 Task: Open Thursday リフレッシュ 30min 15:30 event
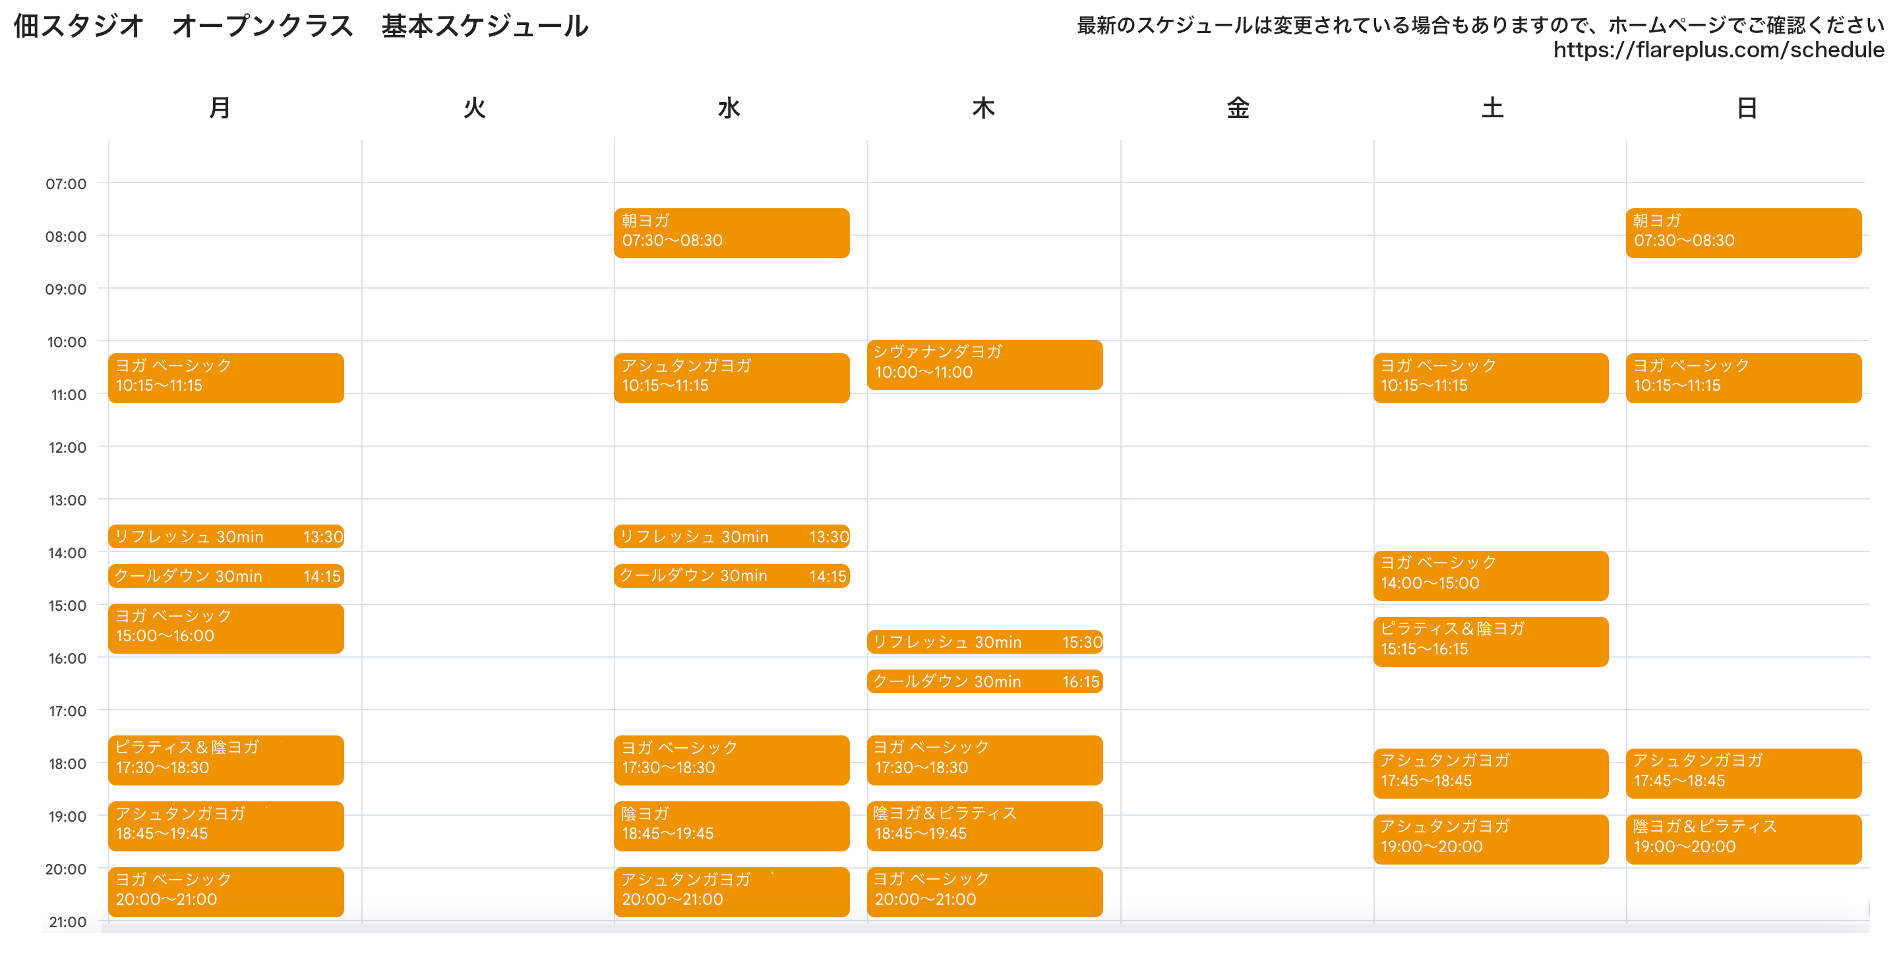[x=984, y=642]
